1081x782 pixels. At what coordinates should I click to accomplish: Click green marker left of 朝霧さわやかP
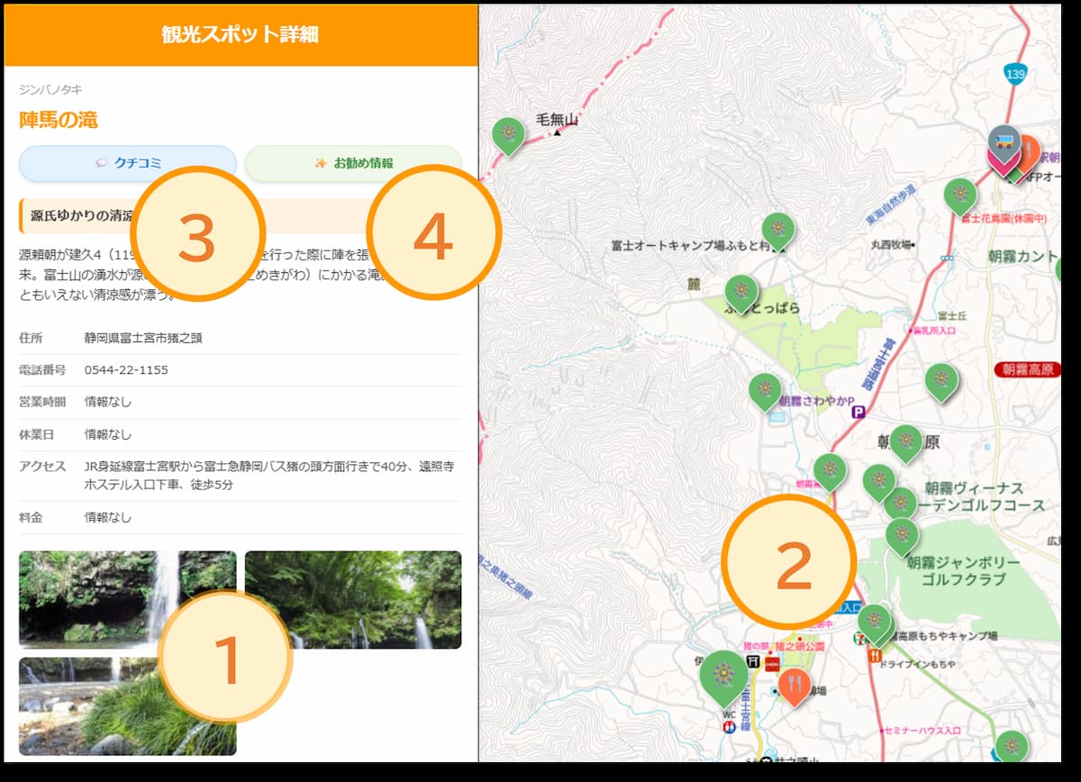click(765, 389)
